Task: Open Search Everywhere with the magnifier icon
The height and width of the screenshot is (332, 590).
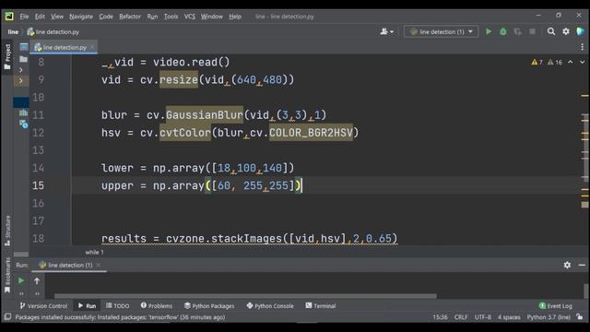Action: tap(551, 31)
